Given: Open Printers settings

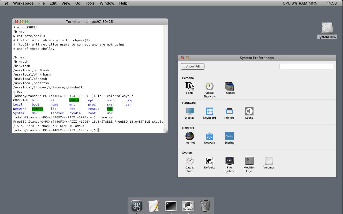Looking at the screenshot, I should (x=229, y=111).
